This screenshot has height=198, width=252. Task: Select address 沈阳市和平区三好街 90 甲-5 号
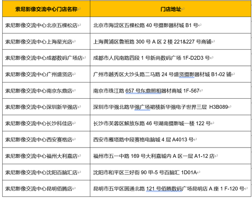[x=129, y=172]
